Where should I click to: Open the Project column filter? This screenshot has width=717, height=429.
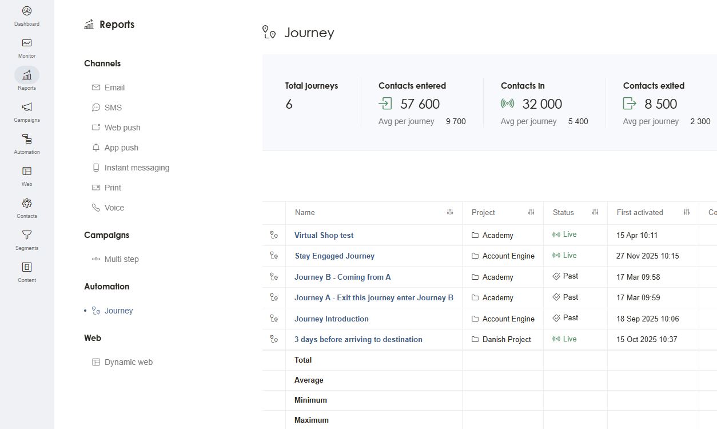pos(531,212)
